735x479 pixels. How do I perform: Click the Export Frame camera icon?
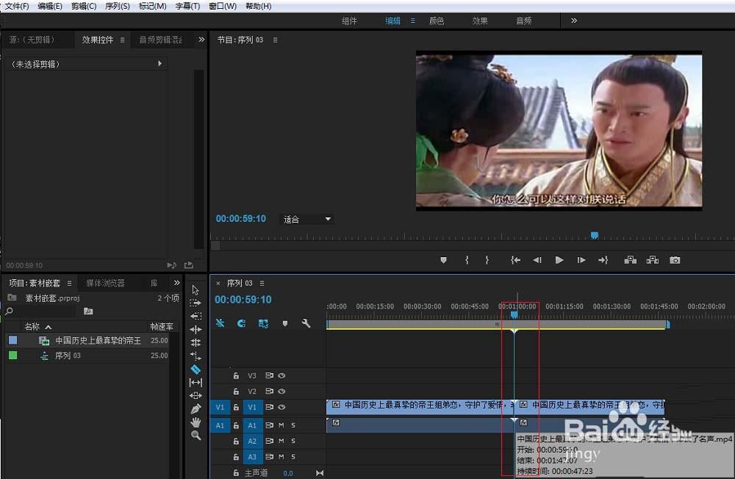point(674,260)
